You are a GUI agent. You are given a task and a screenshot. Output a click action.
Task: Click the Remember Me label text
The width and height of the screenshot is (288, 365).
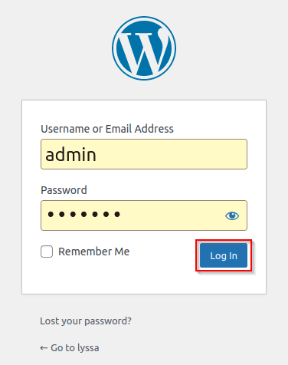(x=94, y=252)
